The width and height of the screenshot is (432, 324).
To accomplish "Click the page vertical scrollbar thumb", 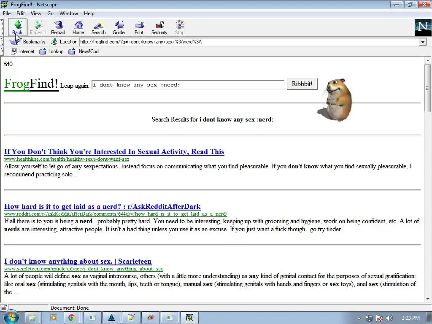I will [x=428, y=88].
